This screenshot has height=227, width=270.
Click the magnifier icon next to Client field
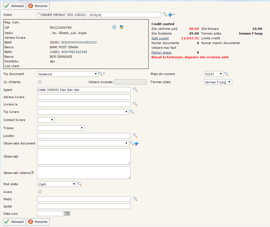(x=165, y=15)
